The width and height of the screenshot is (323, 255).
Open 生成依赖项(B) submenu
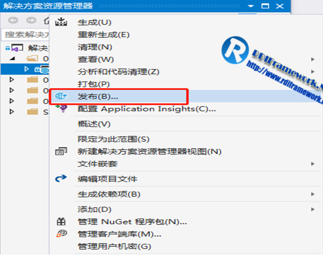pos(109,194)
